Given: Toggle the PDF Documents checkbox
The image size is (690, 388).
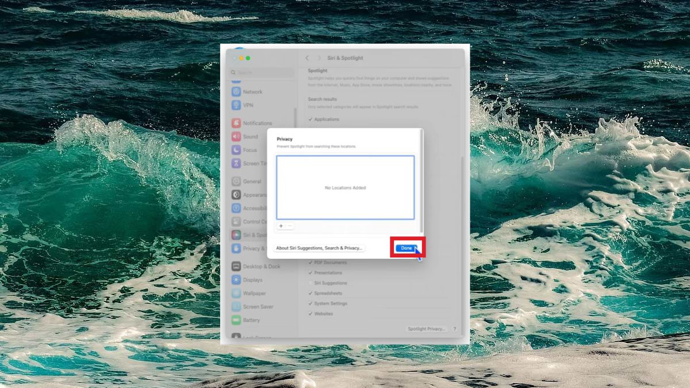Looking at the screenshot, I should [x=310, y=263].
